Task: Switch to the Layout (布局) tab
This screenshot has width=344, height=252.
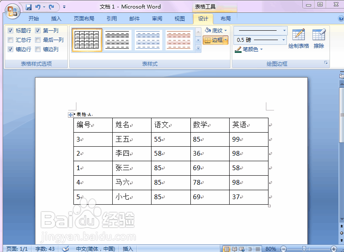Action: point(226,18)
